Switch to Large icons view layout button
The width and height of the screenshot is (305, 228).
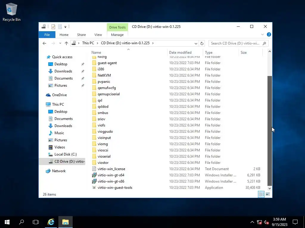(x=268, y=194)
